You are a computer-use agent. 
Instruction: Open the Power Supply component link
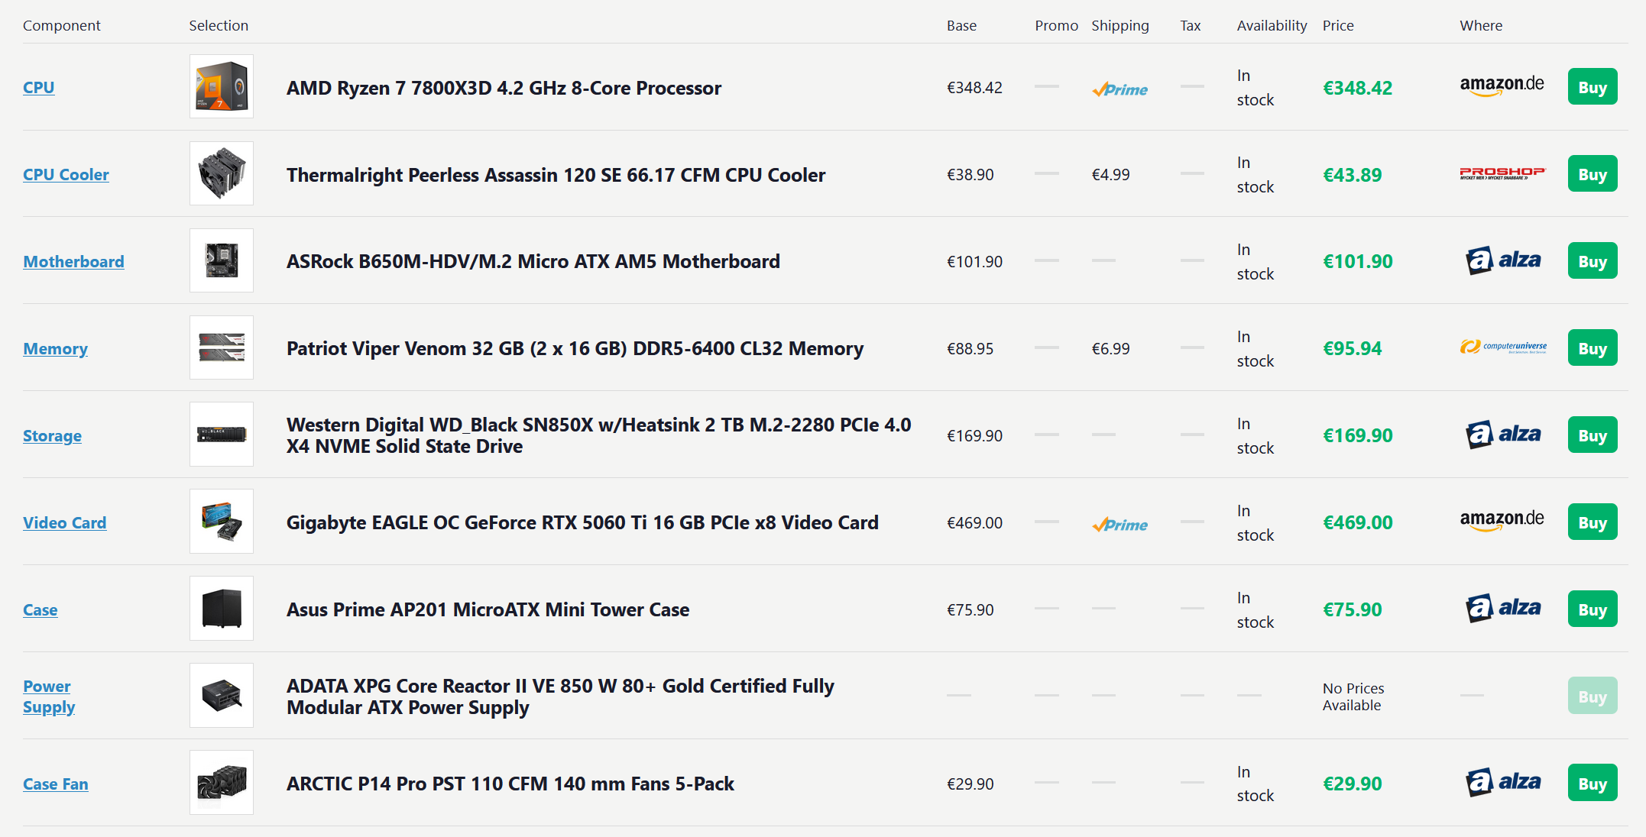[x=49, y=696]
